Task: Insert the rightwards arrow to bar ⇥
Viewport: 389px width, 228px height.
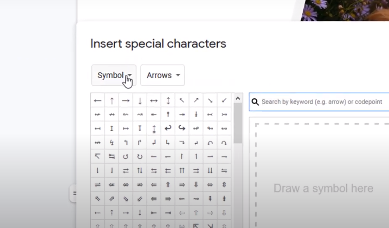Action: 168,213
